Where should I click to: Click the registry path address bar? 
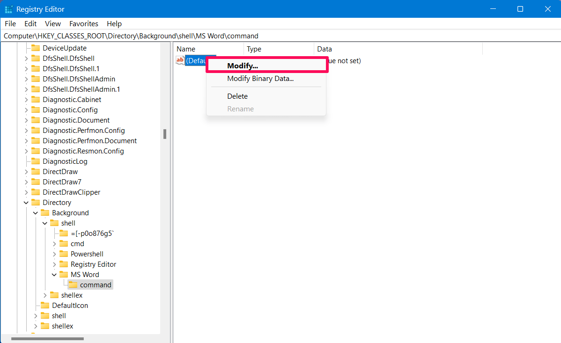pyautogui.click(x=280, y=36)
